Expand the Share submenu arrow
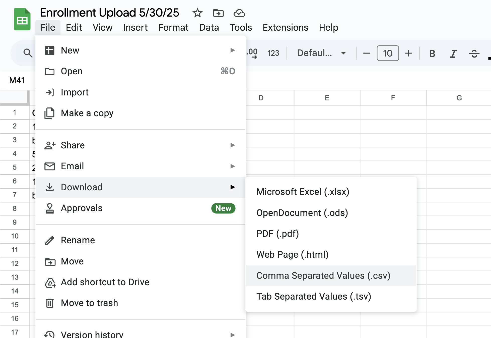The width and height of the screenshot is (491, 338). tap(233, 145)
